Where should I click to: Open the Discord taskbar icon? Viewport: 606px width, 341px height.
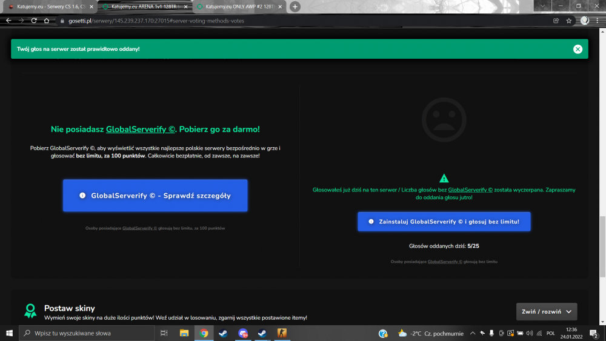[x=243, y=333]
